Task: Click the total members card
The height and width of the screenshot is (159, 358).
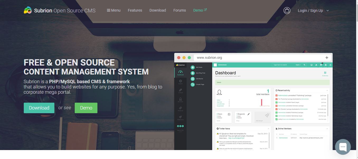Action: (x=243, y=98)
